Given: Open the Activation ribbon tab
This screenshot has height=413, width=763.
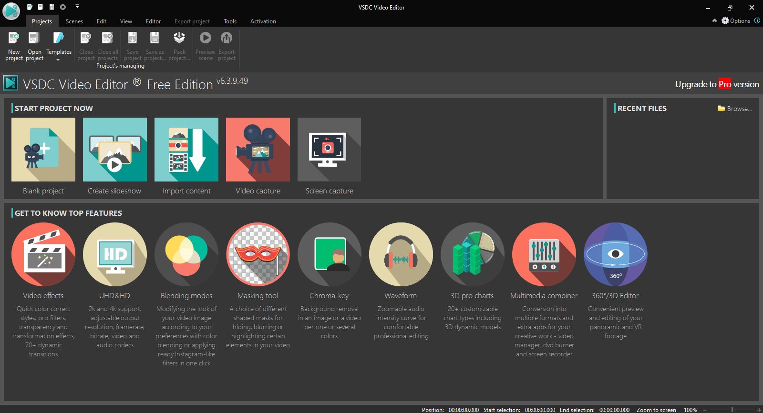Looking at the screenshot, I should point(263,21).
